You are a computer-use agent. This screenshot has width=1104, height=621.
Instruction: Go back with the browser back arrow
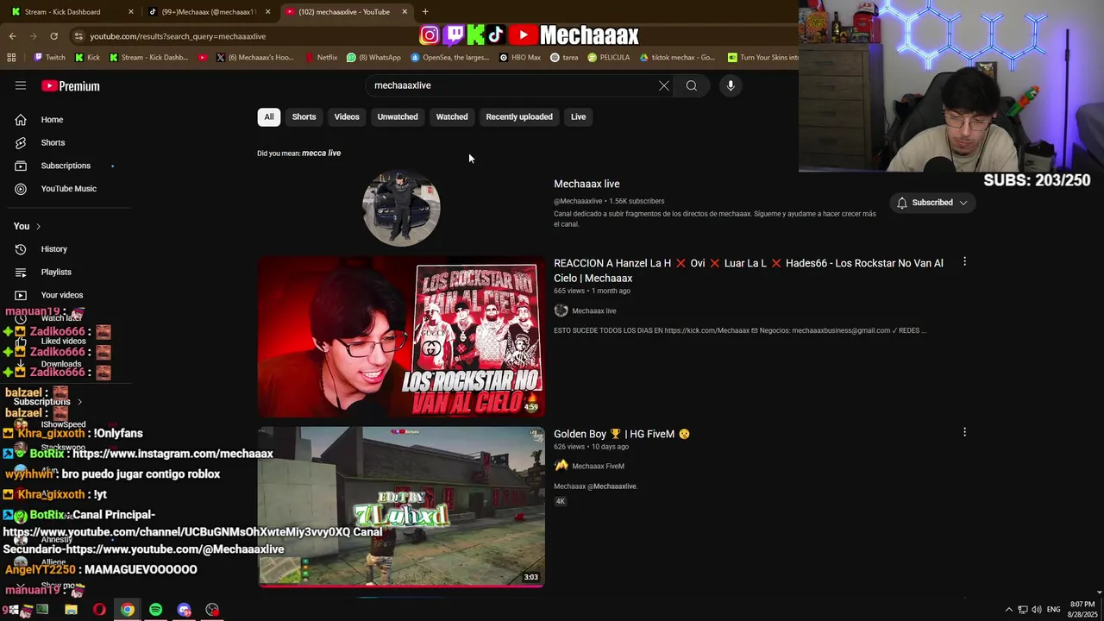point(12,36)
